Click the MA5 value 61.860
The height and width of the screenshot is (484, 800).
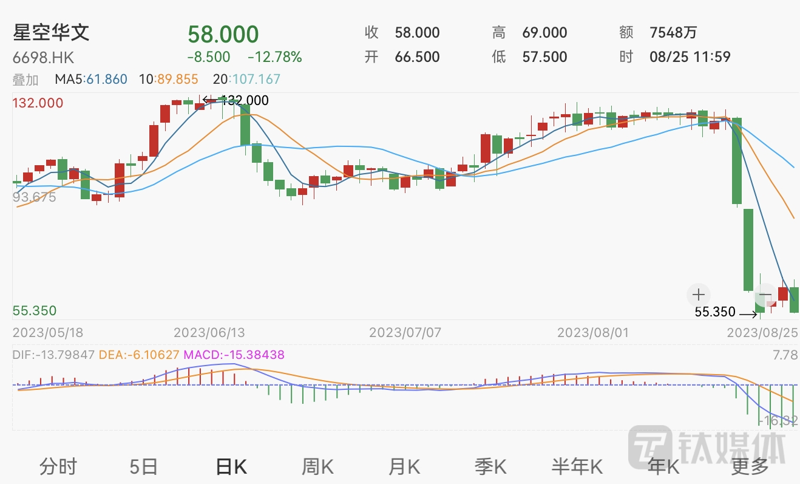pos(107,79)
